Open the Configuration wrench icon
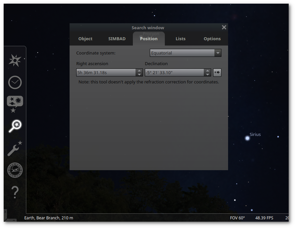Screen dimensions: 295x228 tap(15, 148)
